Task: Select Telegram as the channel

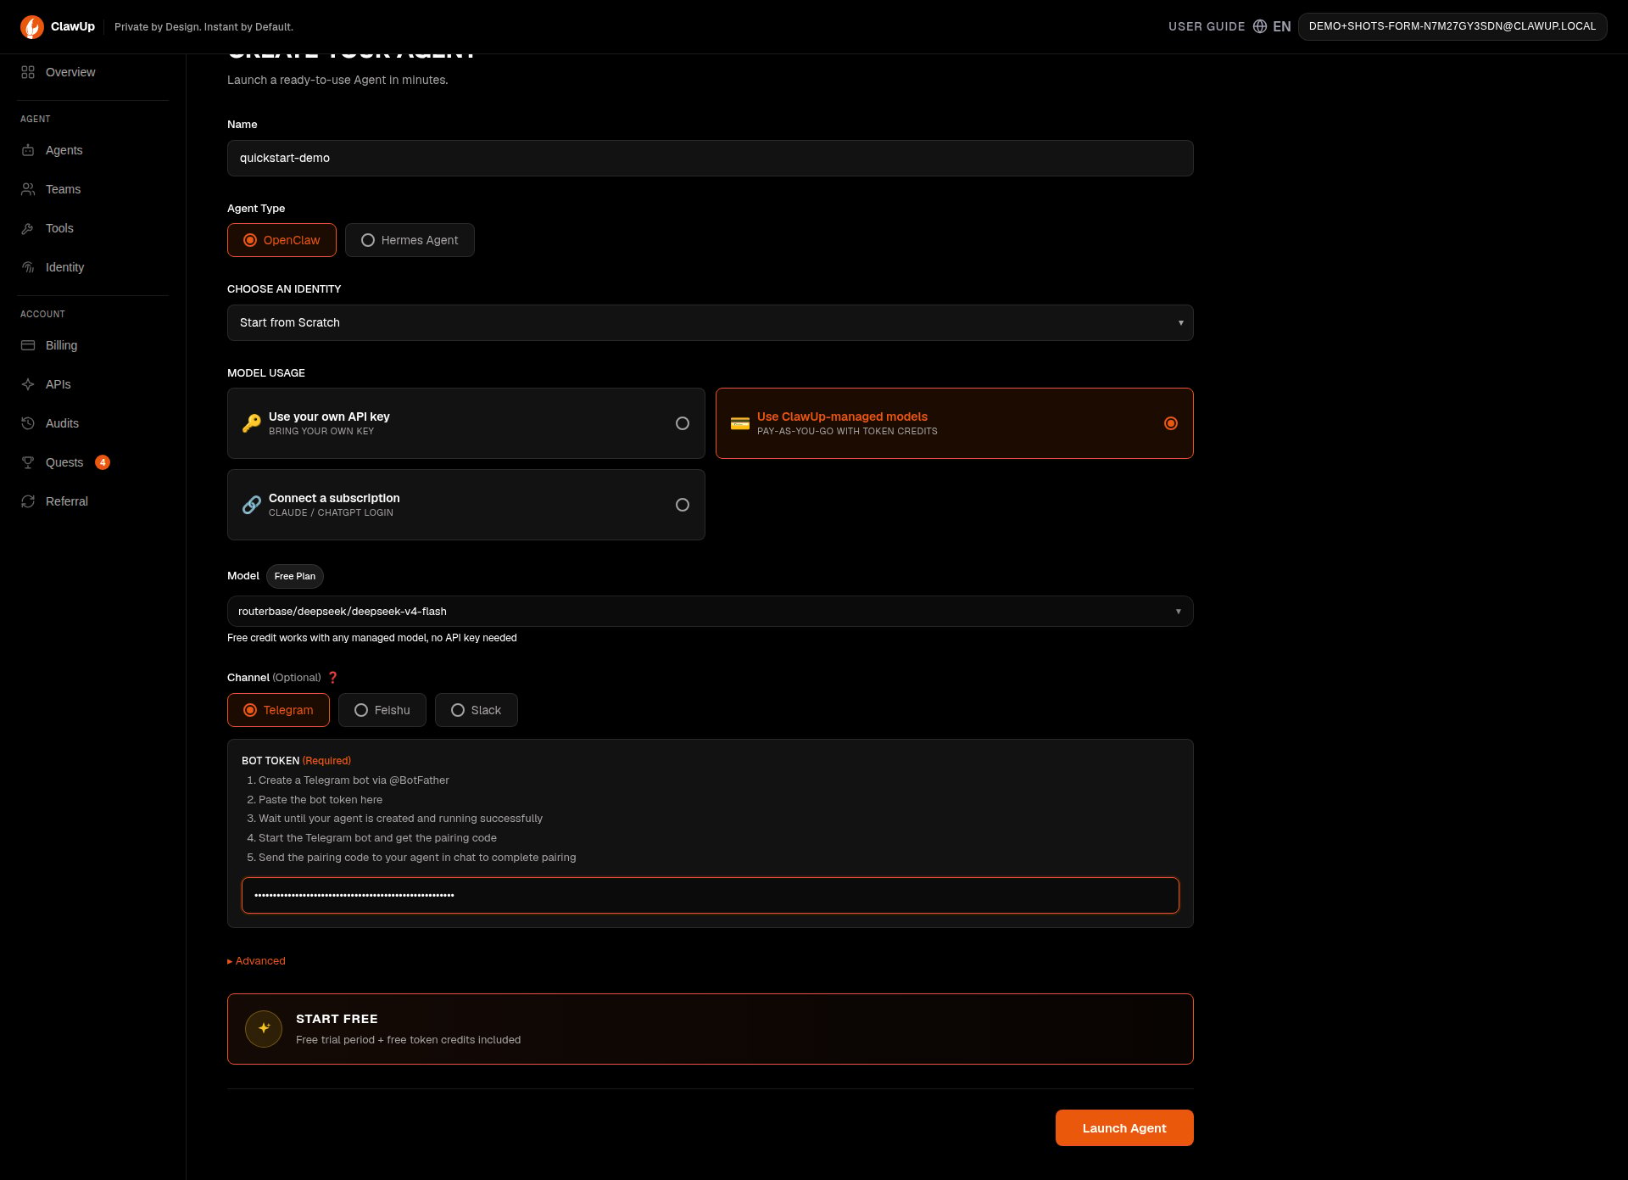Action: pyautogui.click(x=278, y=710)
